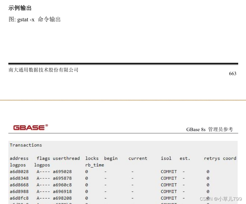
Task: Click the registered trademark symbol beside GBASE
Action: point(46,125)
